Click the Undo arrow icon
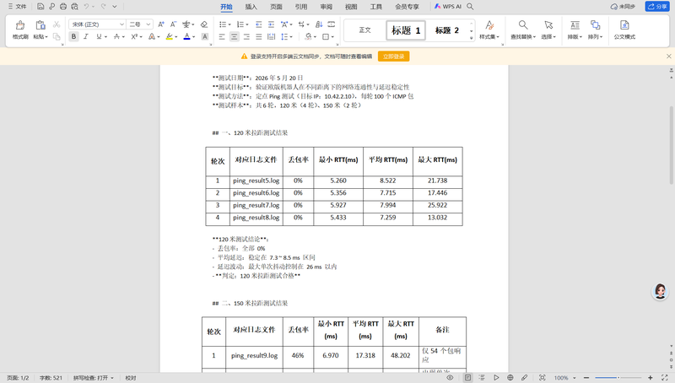This screenshot has width=675, height=383. [87, 7]
